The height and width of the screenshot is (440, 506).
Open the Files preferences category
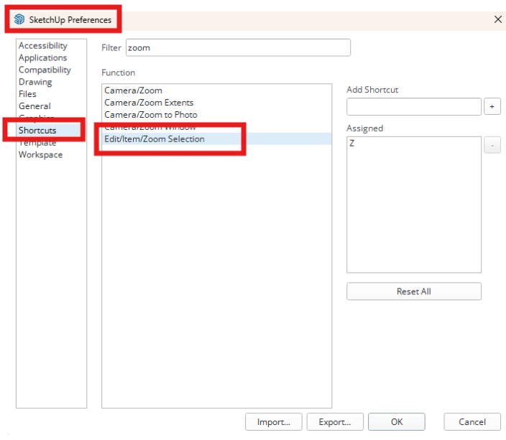click(27, 94)
